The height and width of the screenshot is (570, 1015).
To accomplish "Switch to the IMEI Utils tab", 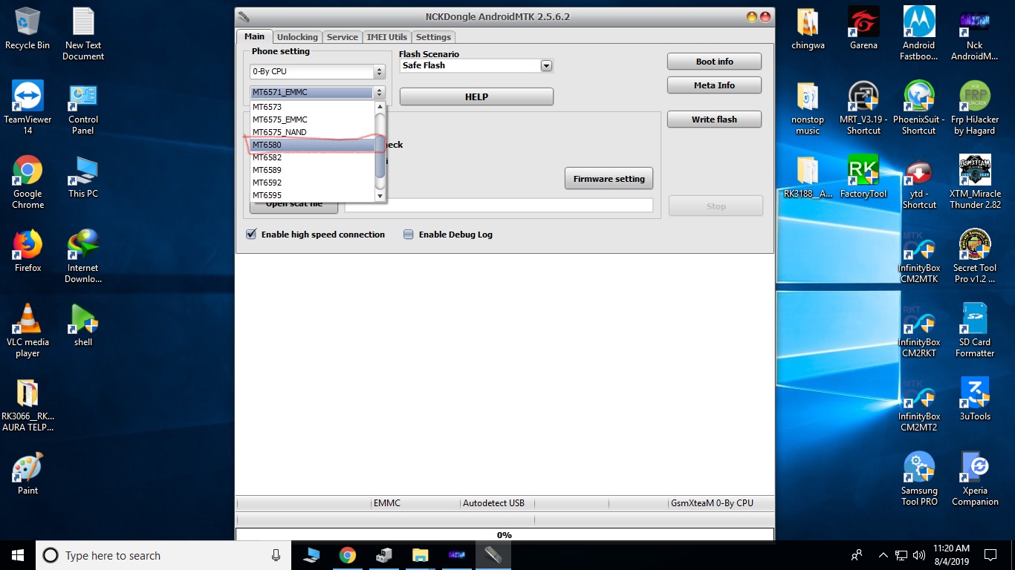I will tap(386, 37).
